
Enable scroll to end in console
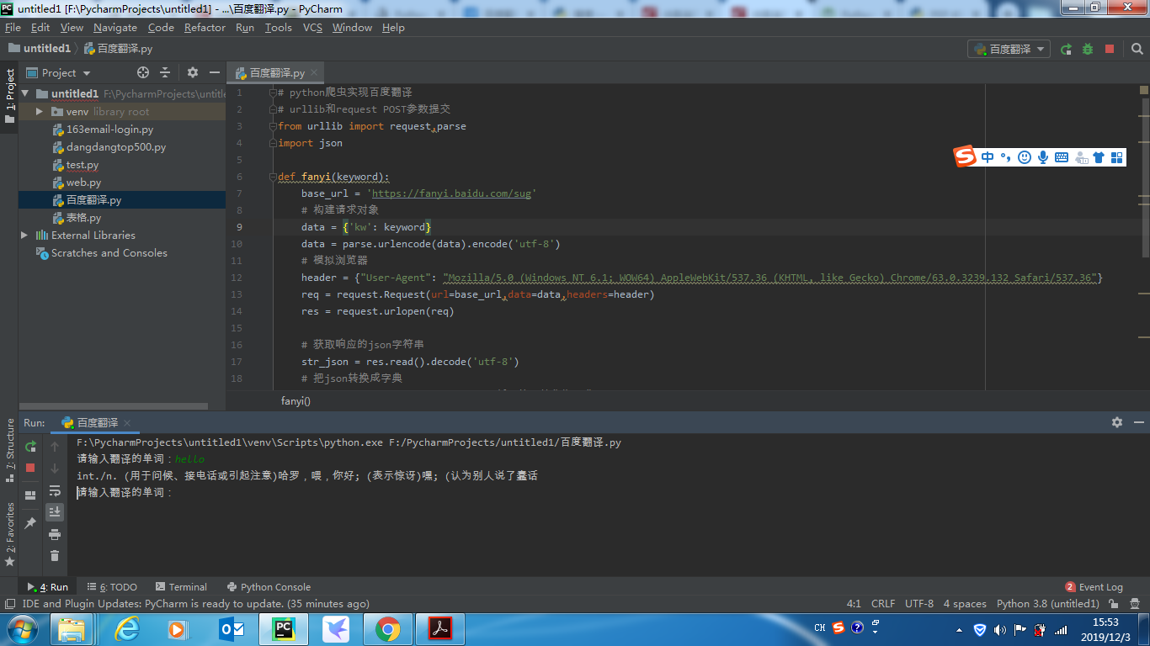pyautogui.click(x=55, y=511)
